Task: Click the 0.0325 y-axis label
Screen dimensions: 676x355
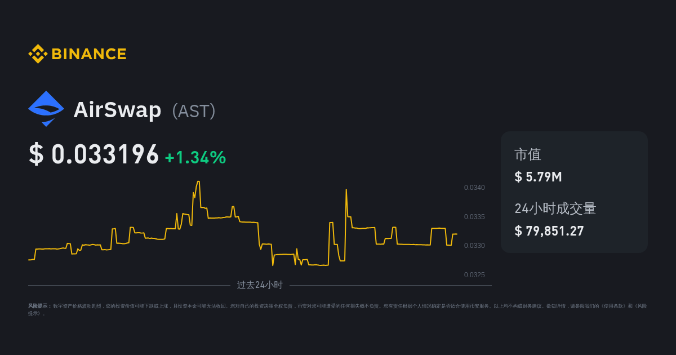Action: [x=474, y=274]
